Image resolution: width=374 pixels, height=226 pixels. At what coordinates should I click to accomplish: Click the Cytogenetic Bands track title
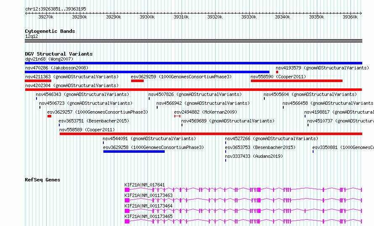pos(50,31)
